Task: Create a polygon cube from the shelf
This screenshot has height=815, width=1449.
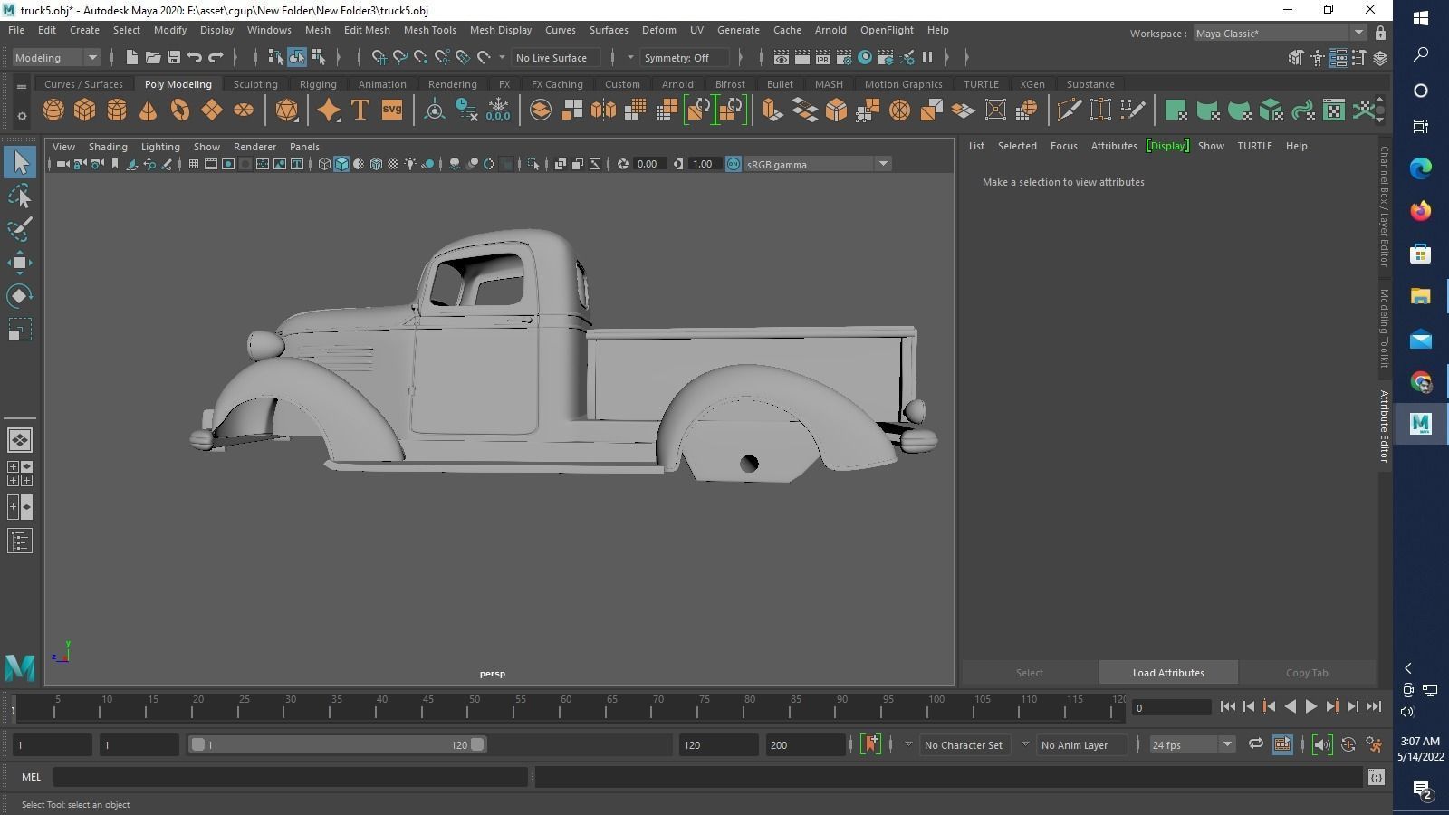Action: tap(85, 110)
